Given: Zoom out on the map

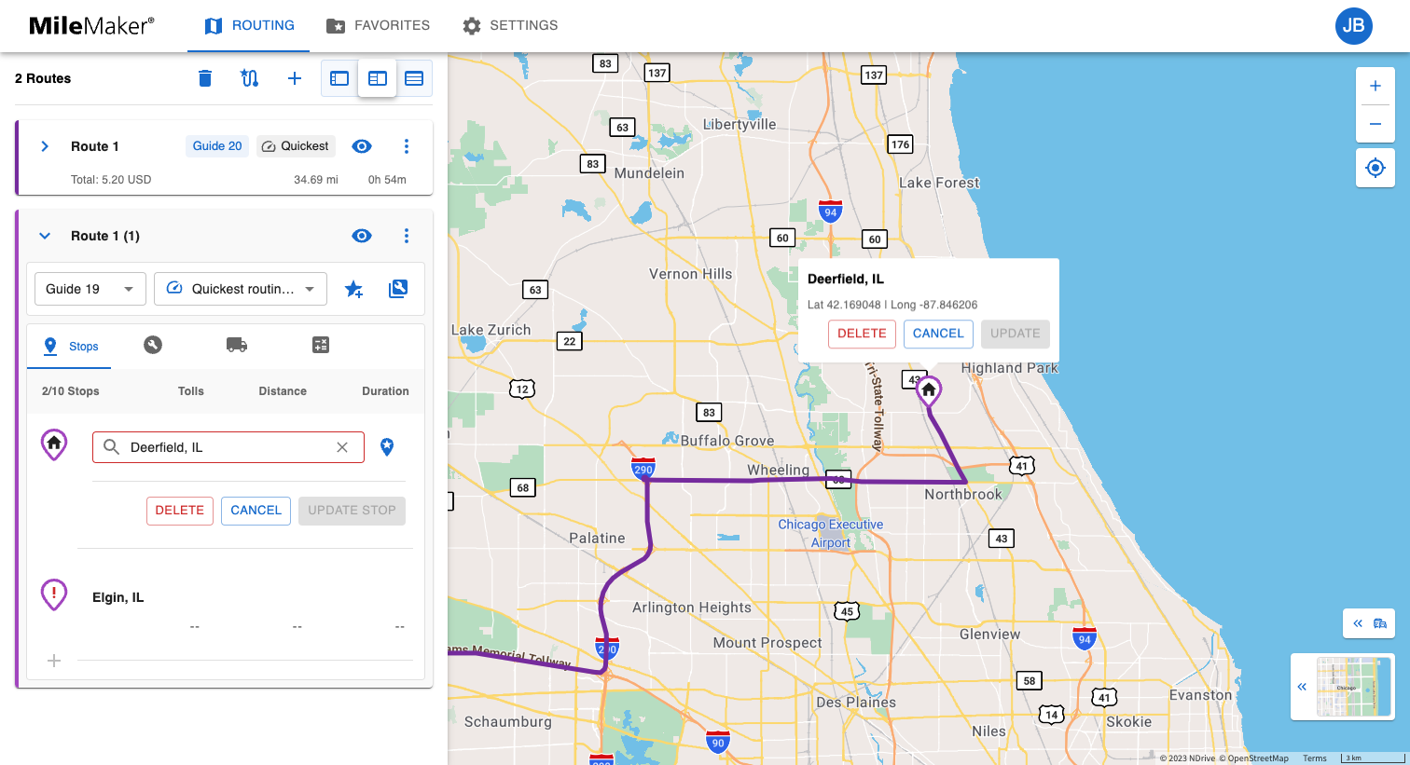Looking at the screenshot, I should coord(1375,123).
